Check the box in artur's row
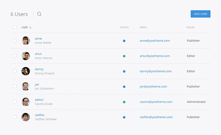The width and height of the screenshot is (221, 135). click(15, 56)
